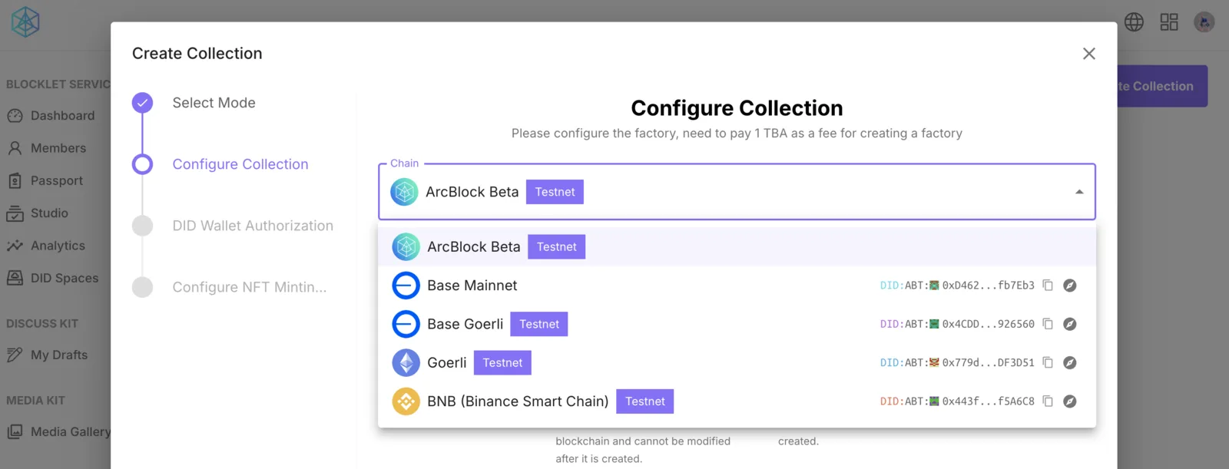
Task: Select Base Goerli chain option
Action: [x=737, y=324]
